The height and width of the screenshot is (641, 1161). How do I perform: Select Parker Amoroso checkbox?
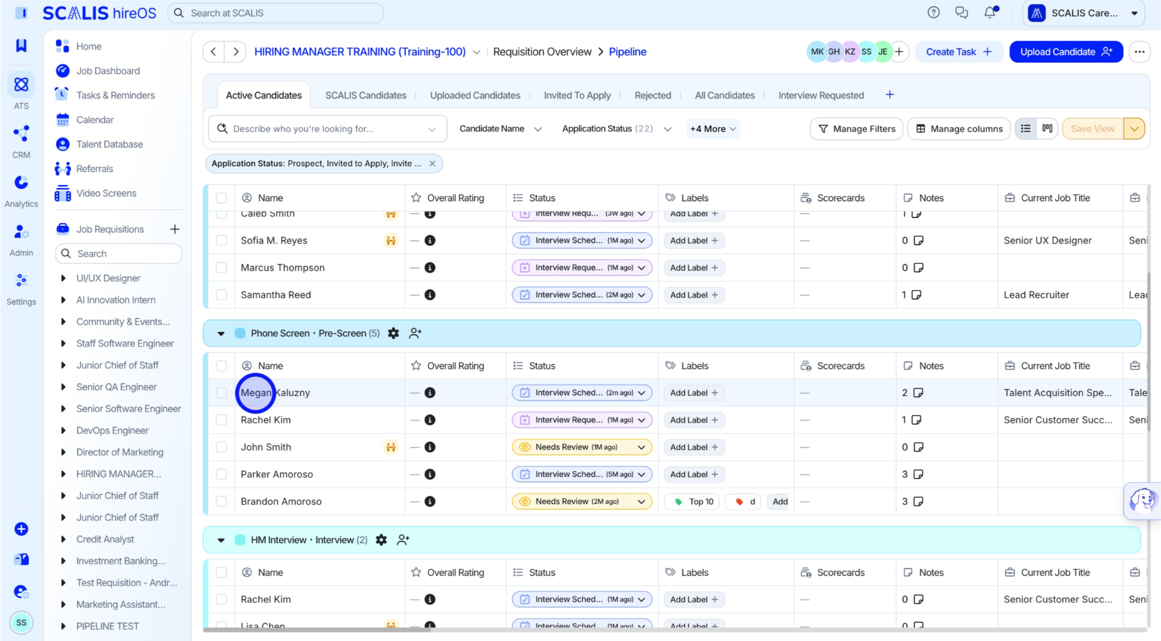[222, 474]
